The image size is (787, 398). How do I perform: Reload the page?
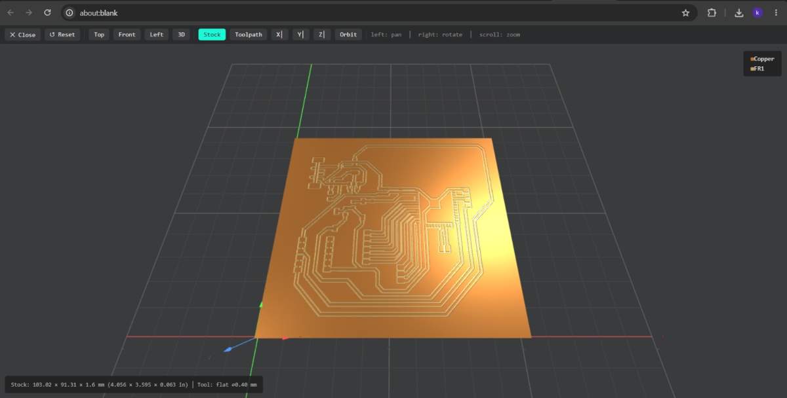pos(47,12)
